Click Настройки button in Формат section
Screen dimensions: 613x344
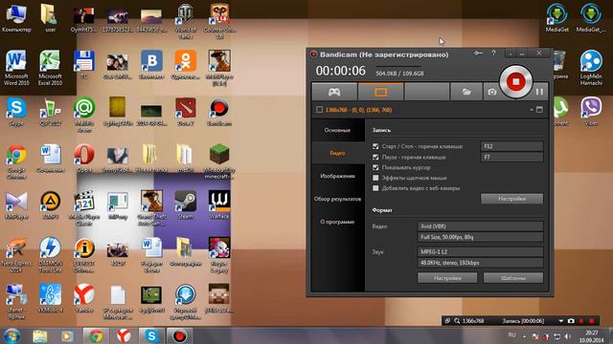447,278
